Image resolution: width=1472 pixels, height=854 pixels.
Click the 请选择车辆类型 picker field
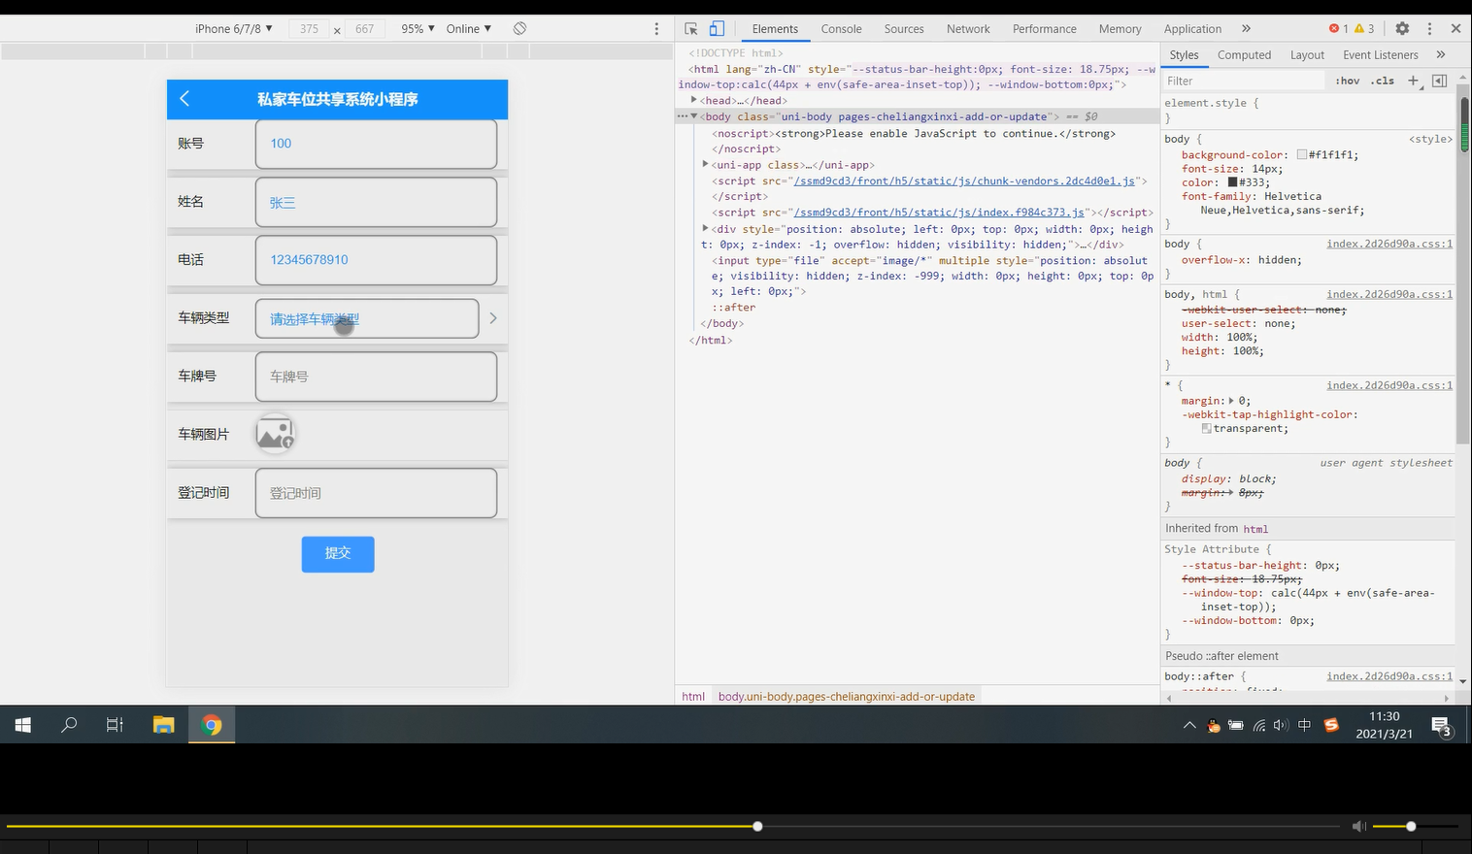(367, 318)
